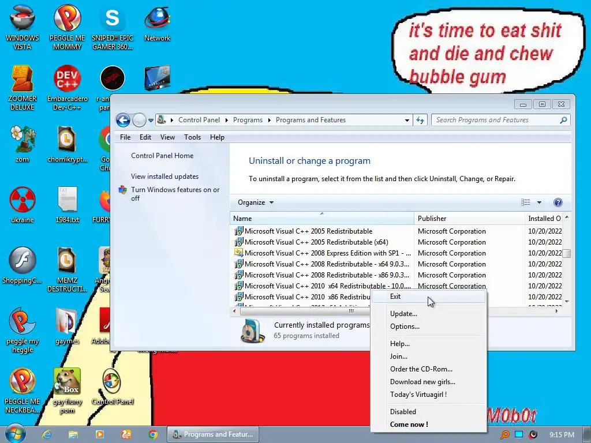Open the Network desktop icon
The height and width of the screenshot is (443, 591).
[157, 23]
